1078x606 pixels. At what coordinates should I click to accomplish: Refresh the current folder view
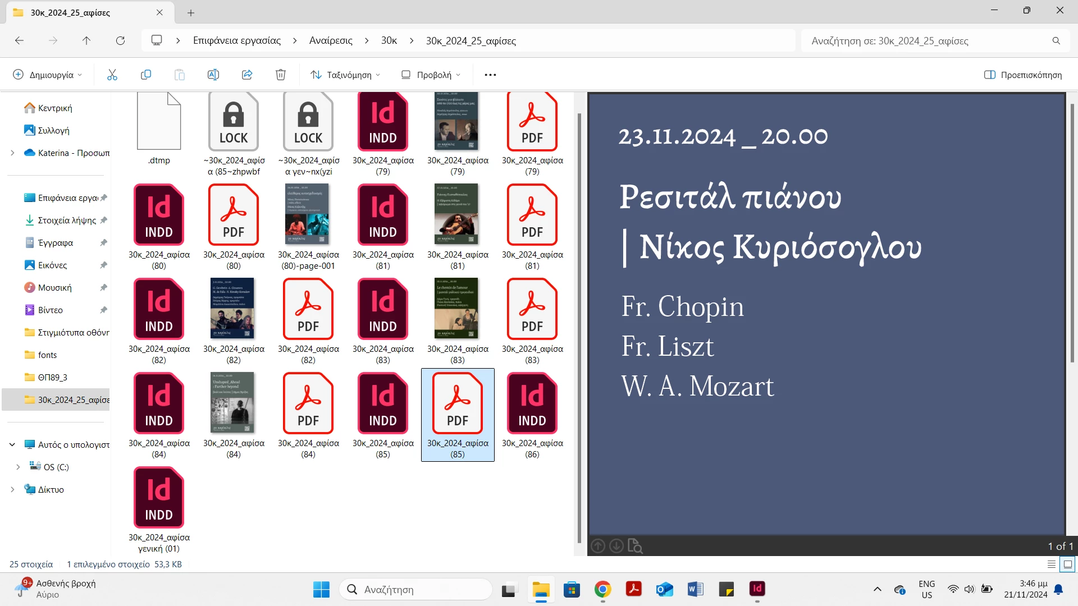tap(120, 40)
